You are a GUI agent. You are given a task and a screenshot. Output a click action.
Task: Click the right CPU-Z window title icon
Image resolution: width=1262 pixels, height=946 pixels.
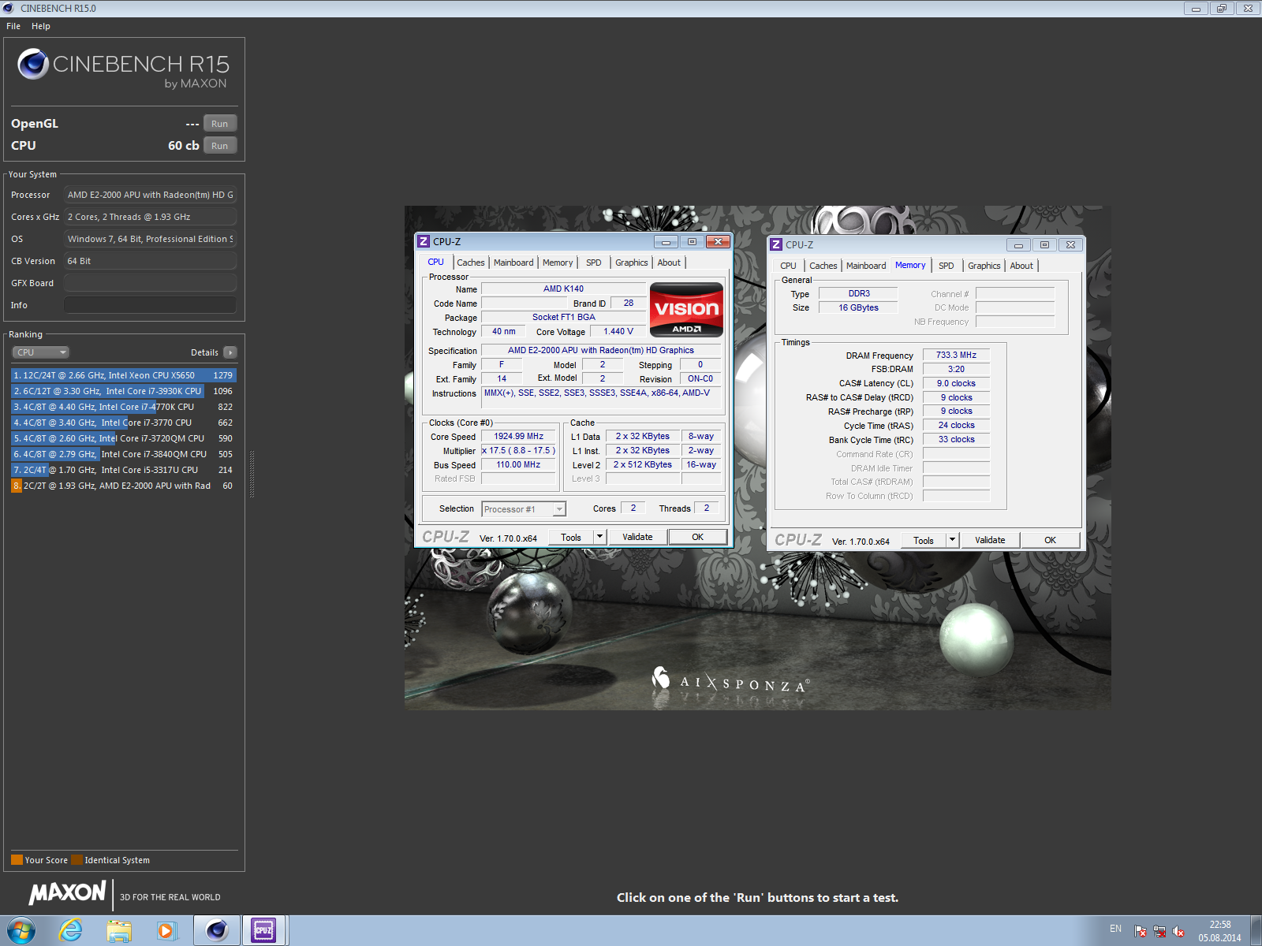tap(777, 245)
